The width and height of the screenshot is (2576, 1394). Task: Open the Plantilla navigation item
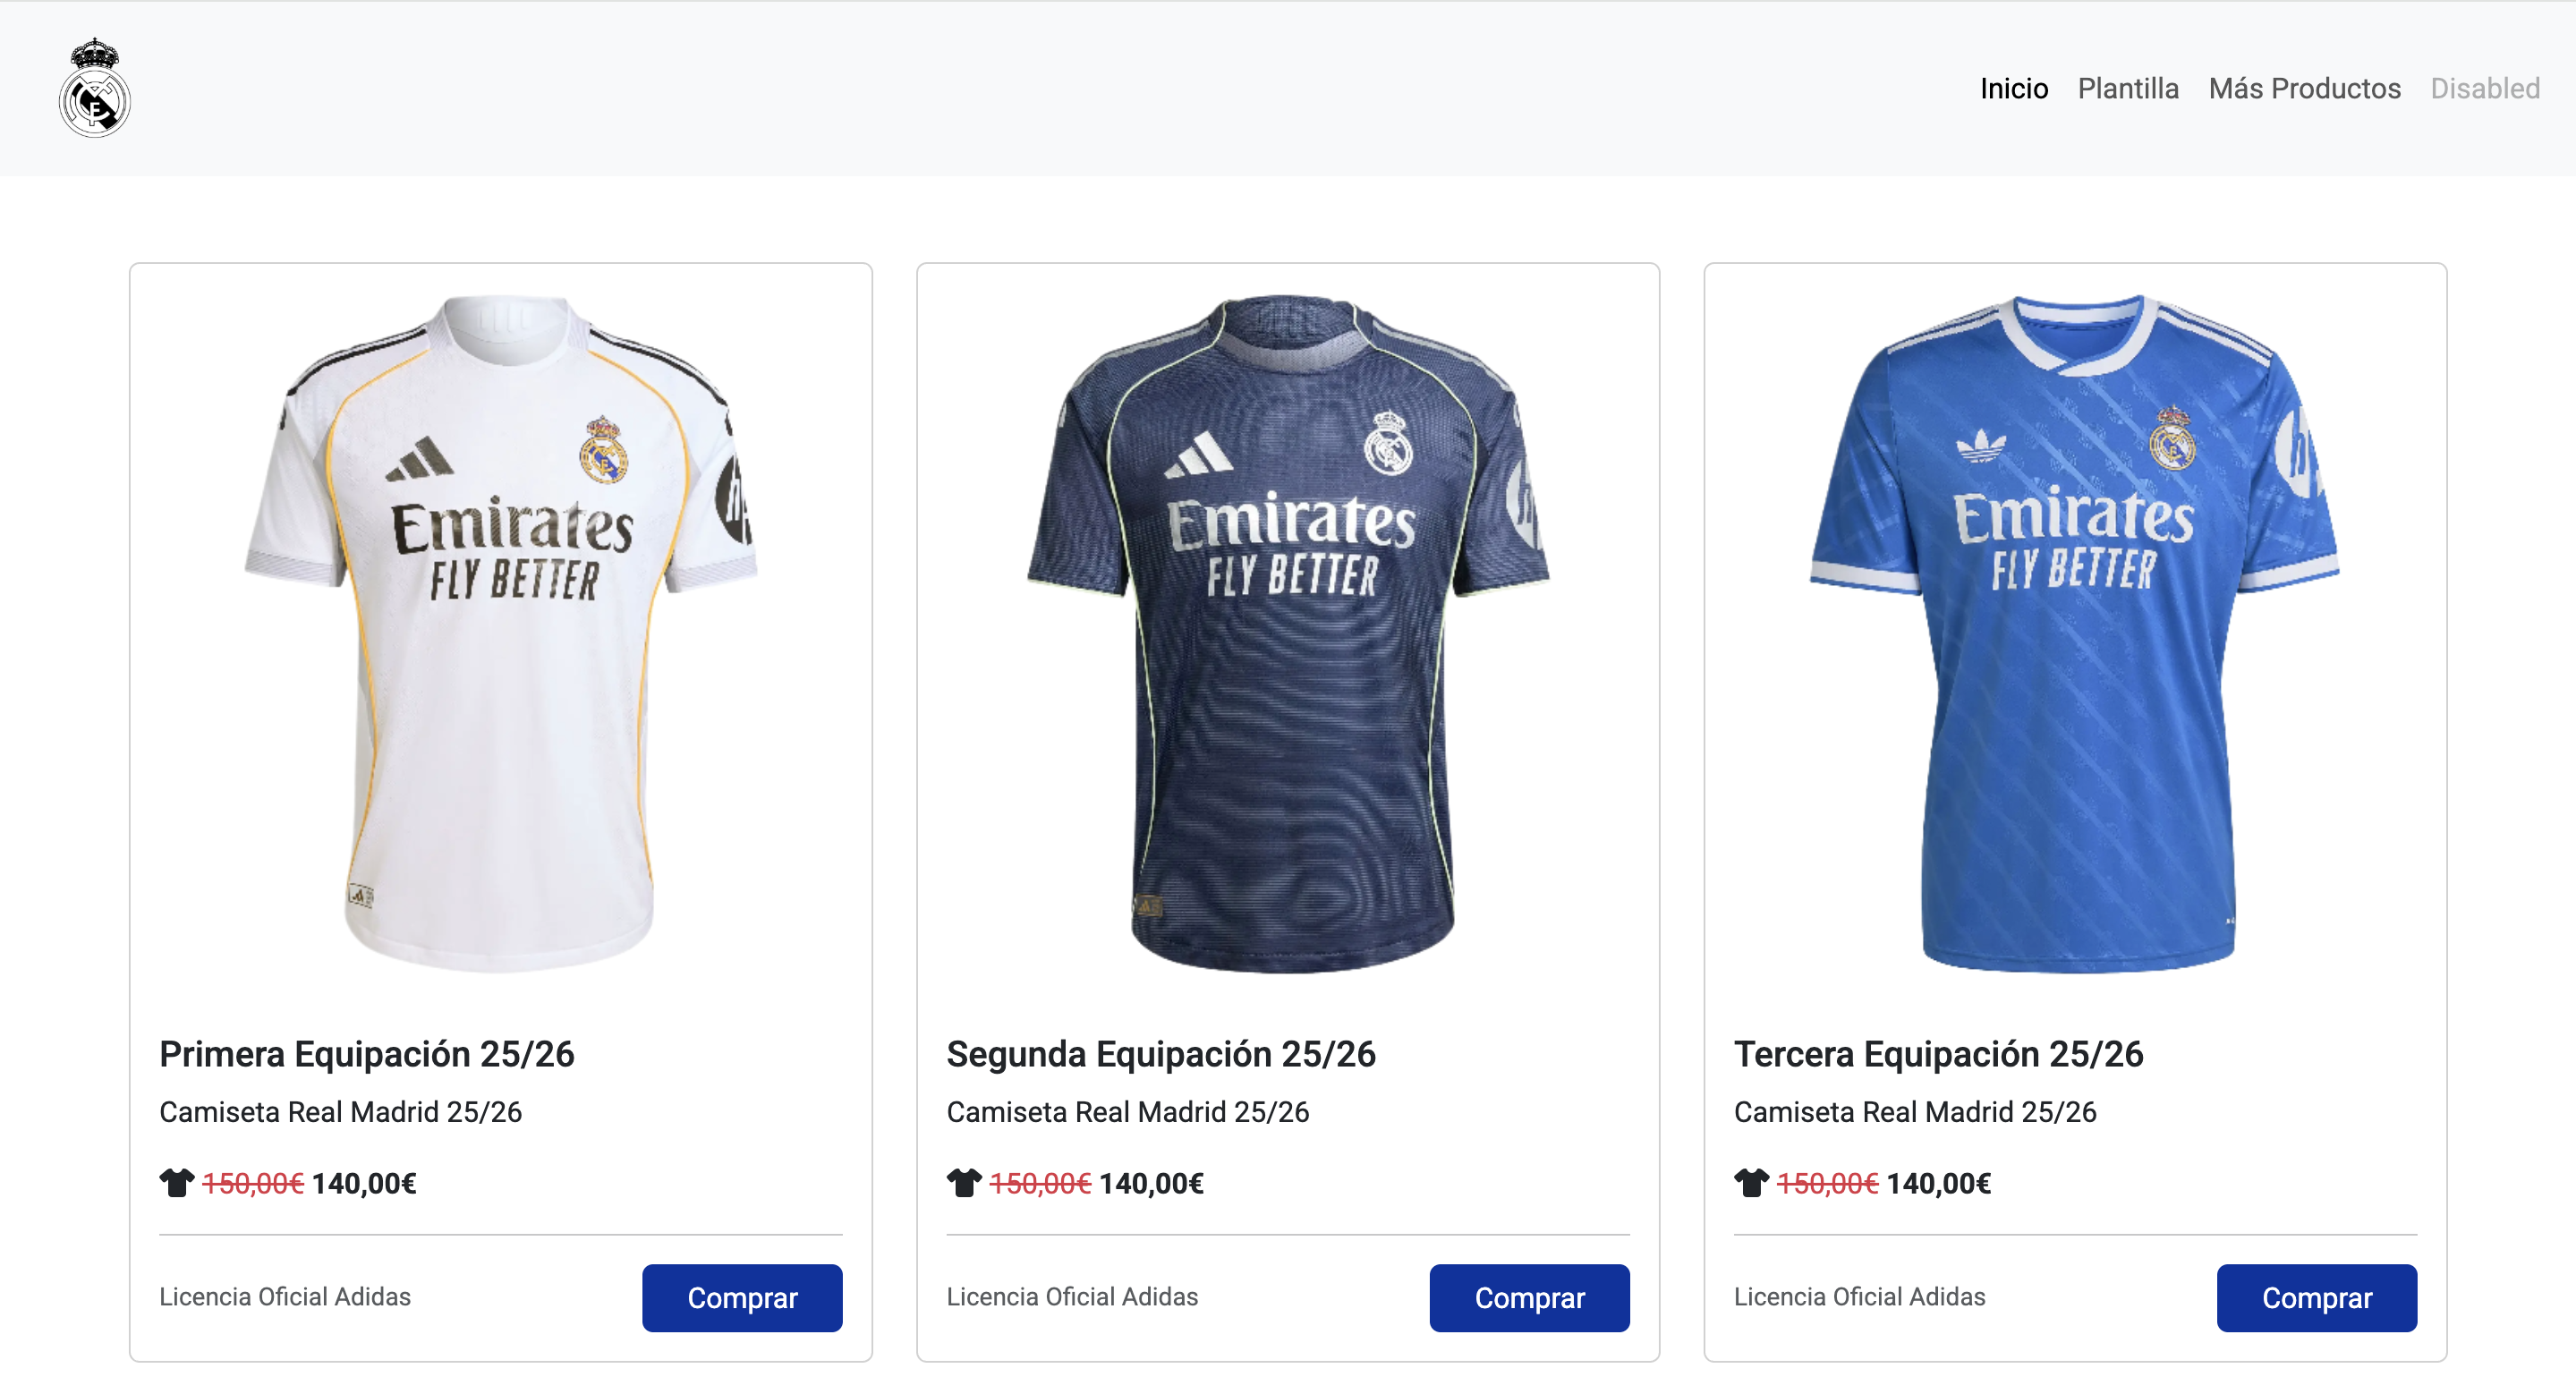pos(2129,88)
